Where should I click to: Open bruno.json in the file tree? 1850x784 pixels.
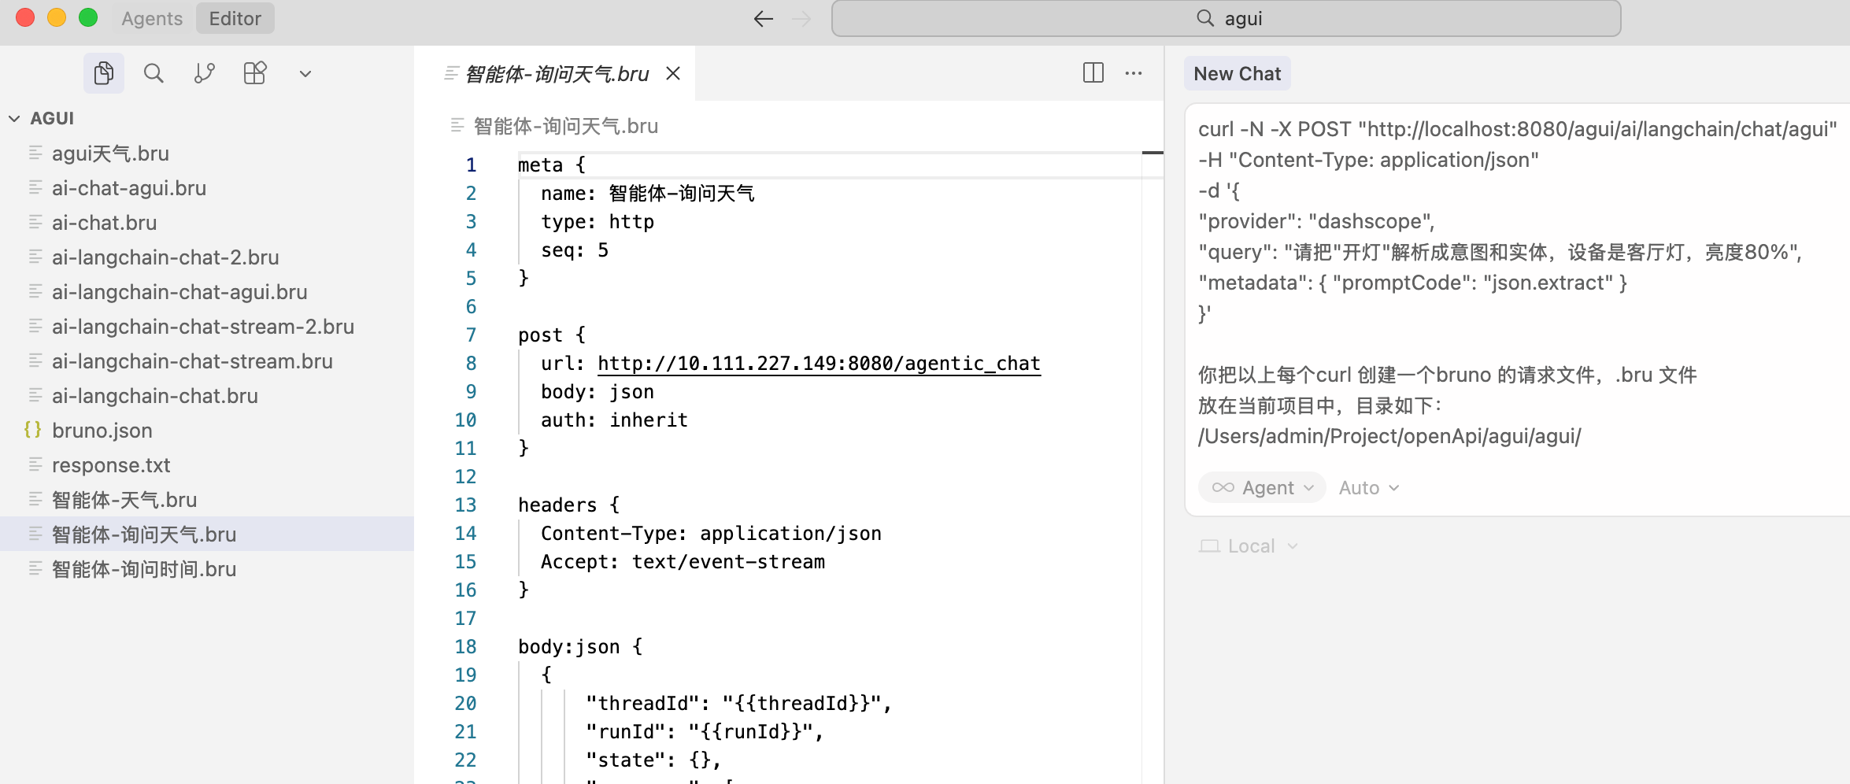[102, 431]
